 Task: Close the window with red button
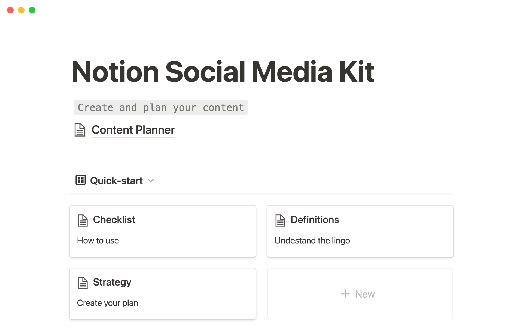click(x=10, y=10)
